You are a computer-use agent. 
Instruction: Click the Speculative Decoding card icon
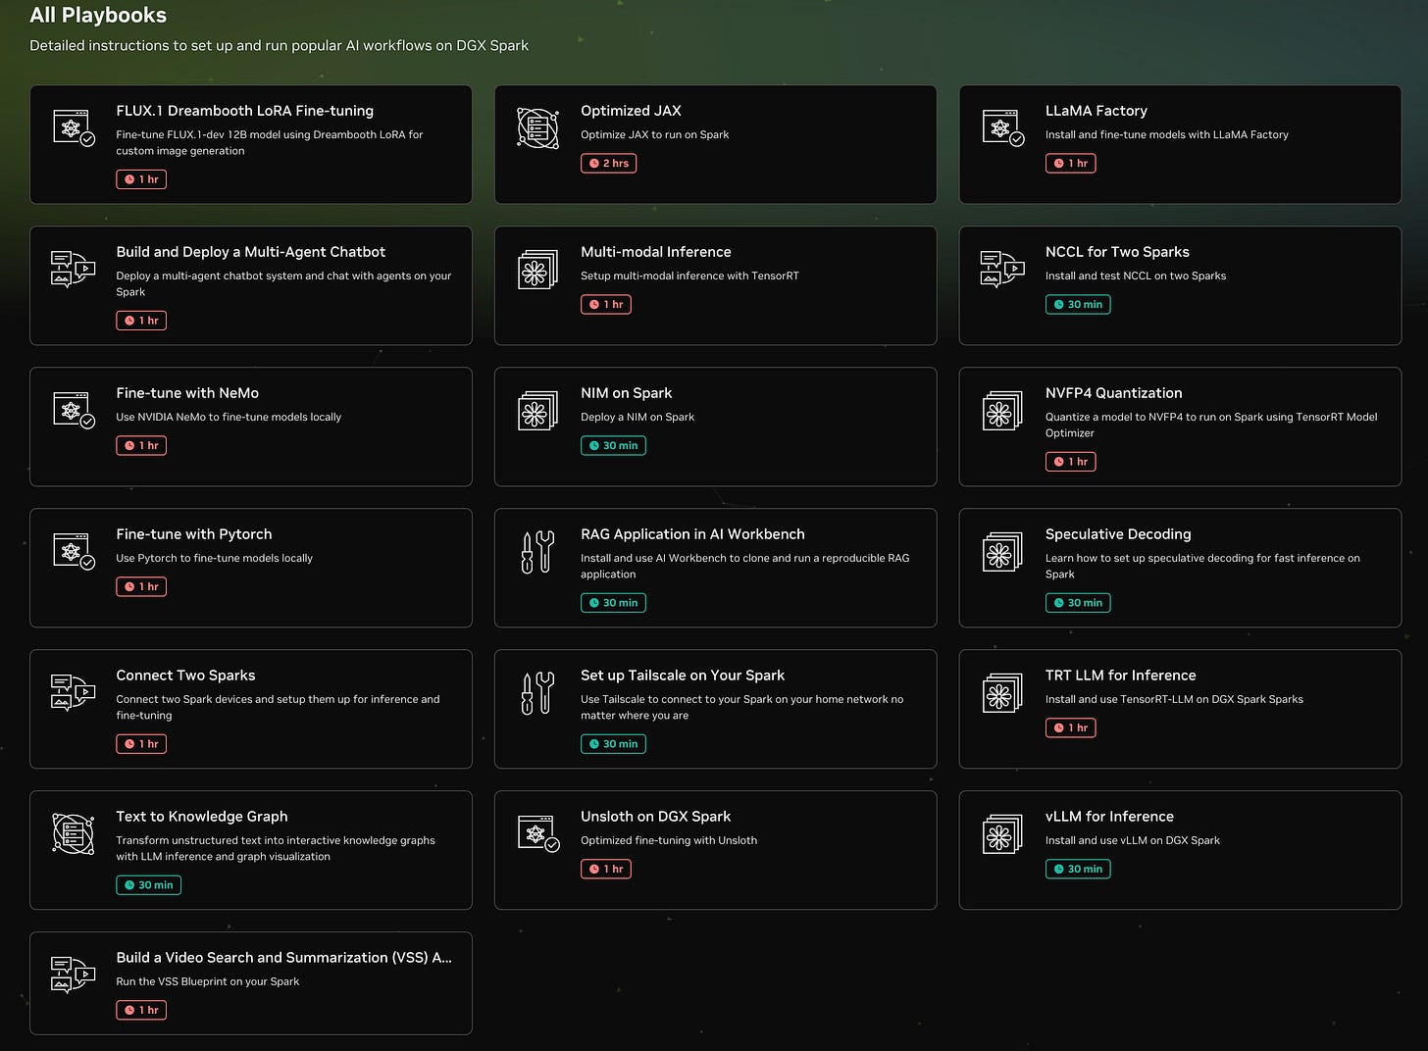1002,551
